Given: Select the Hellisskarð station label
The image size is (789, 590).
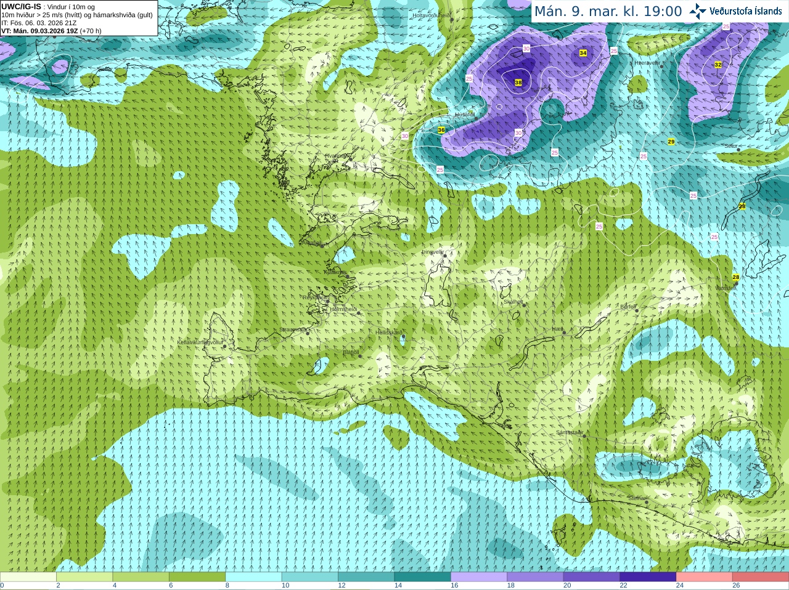Looking at the screenshot, I should pos(389,333).
